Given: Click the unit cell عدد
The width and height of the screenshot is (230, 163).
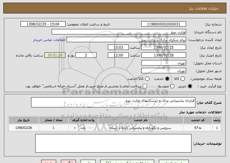Looking at the screenshot, I should click(83, 128).
